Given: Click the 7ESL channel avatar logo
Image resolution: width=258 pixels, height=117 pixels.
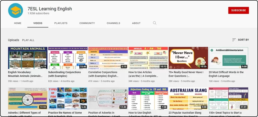Looking at the screenshot, I should [x=15, y=10].
